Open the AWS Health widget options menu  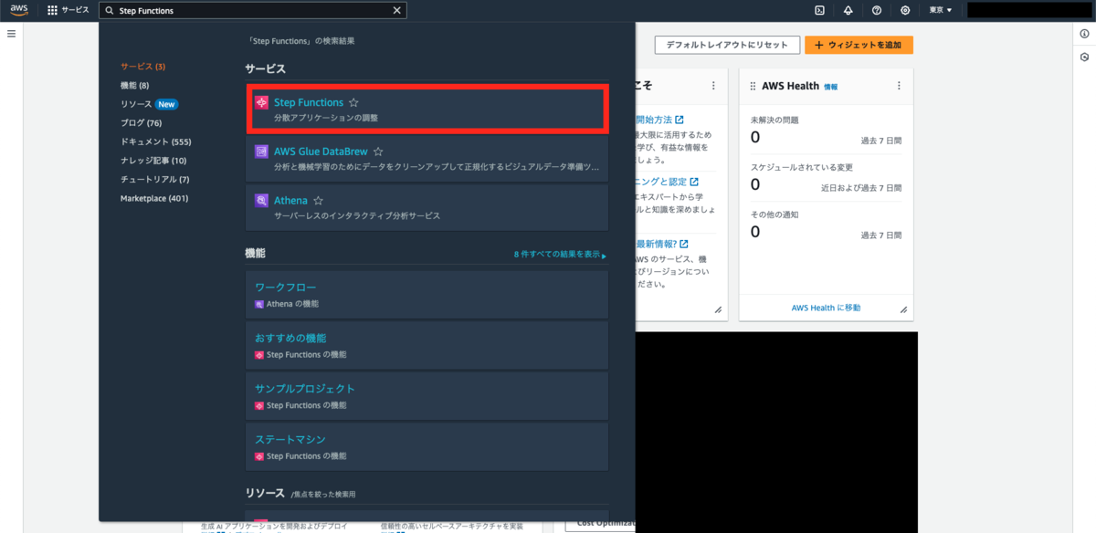click(899, 86)
